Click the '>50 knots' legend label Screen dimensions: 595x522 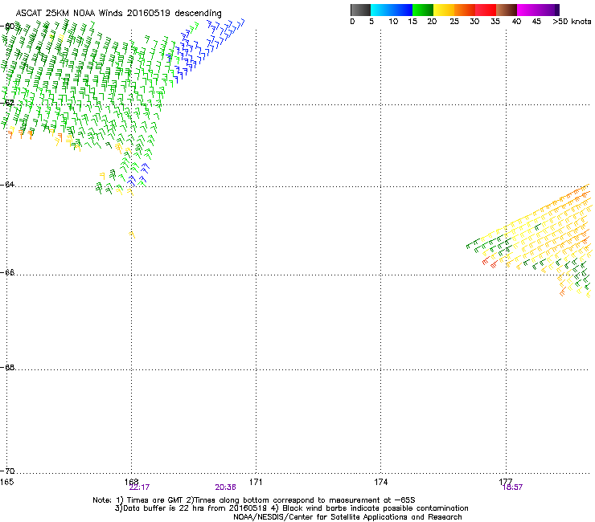click(x=572, y=22)
